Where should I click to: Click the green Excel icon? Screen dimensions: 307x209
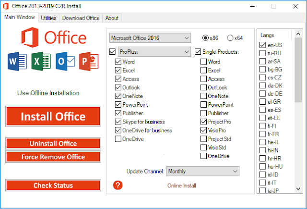pyautogui.click(x=41, y=61)
